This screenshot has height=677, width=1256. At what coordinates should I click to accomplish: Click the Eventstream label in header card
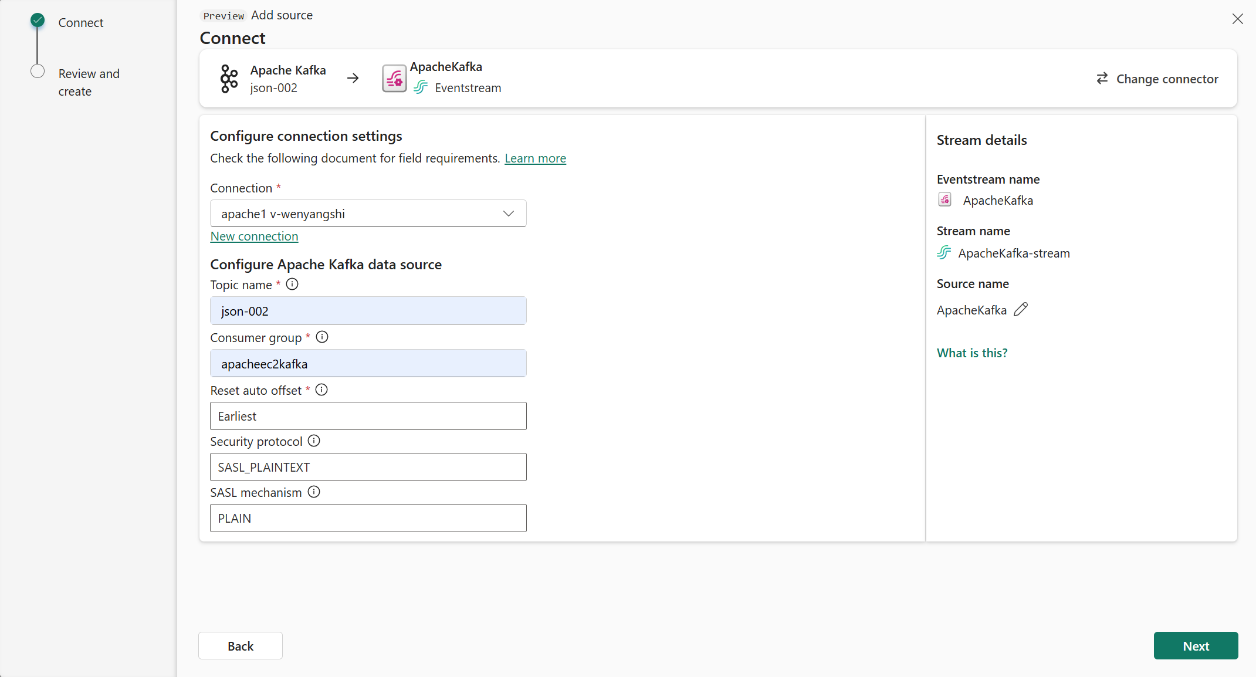[x=468, y=88]
